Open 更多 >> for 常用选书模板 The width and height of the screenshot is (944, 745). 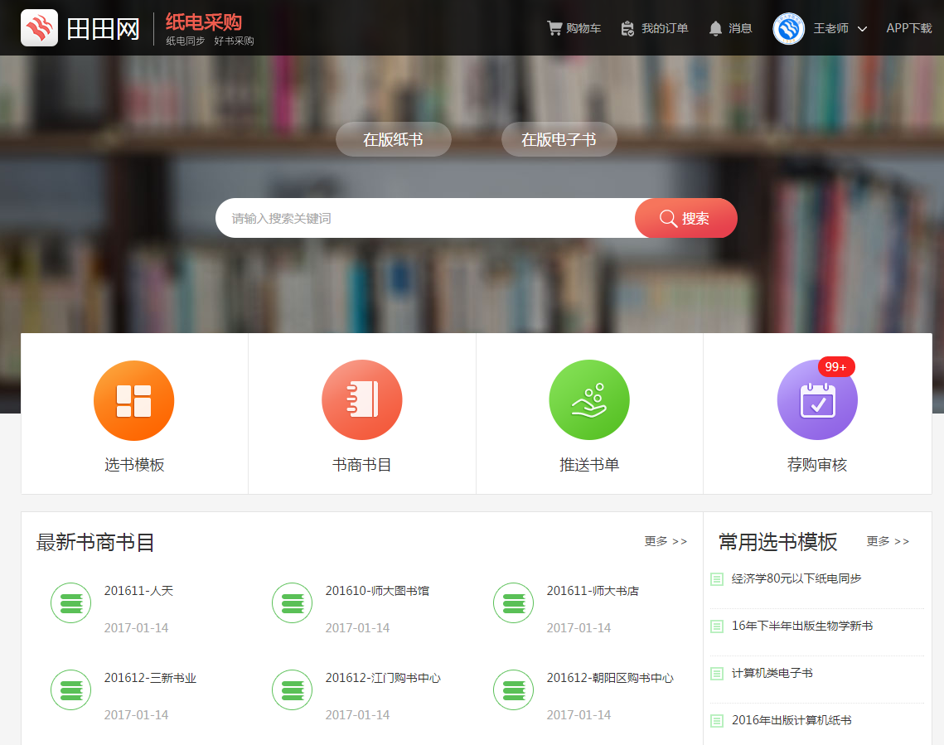(x=888, y=541)
